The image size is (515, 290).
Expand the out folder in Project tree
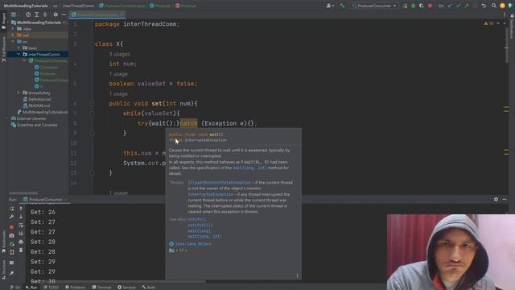(x=13, y=35)
